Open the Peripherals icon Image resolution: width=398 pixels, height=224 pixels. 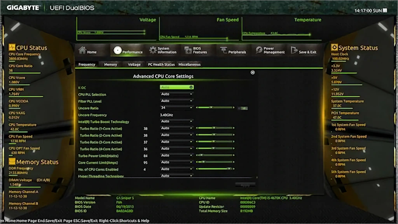tap(223, 50)
